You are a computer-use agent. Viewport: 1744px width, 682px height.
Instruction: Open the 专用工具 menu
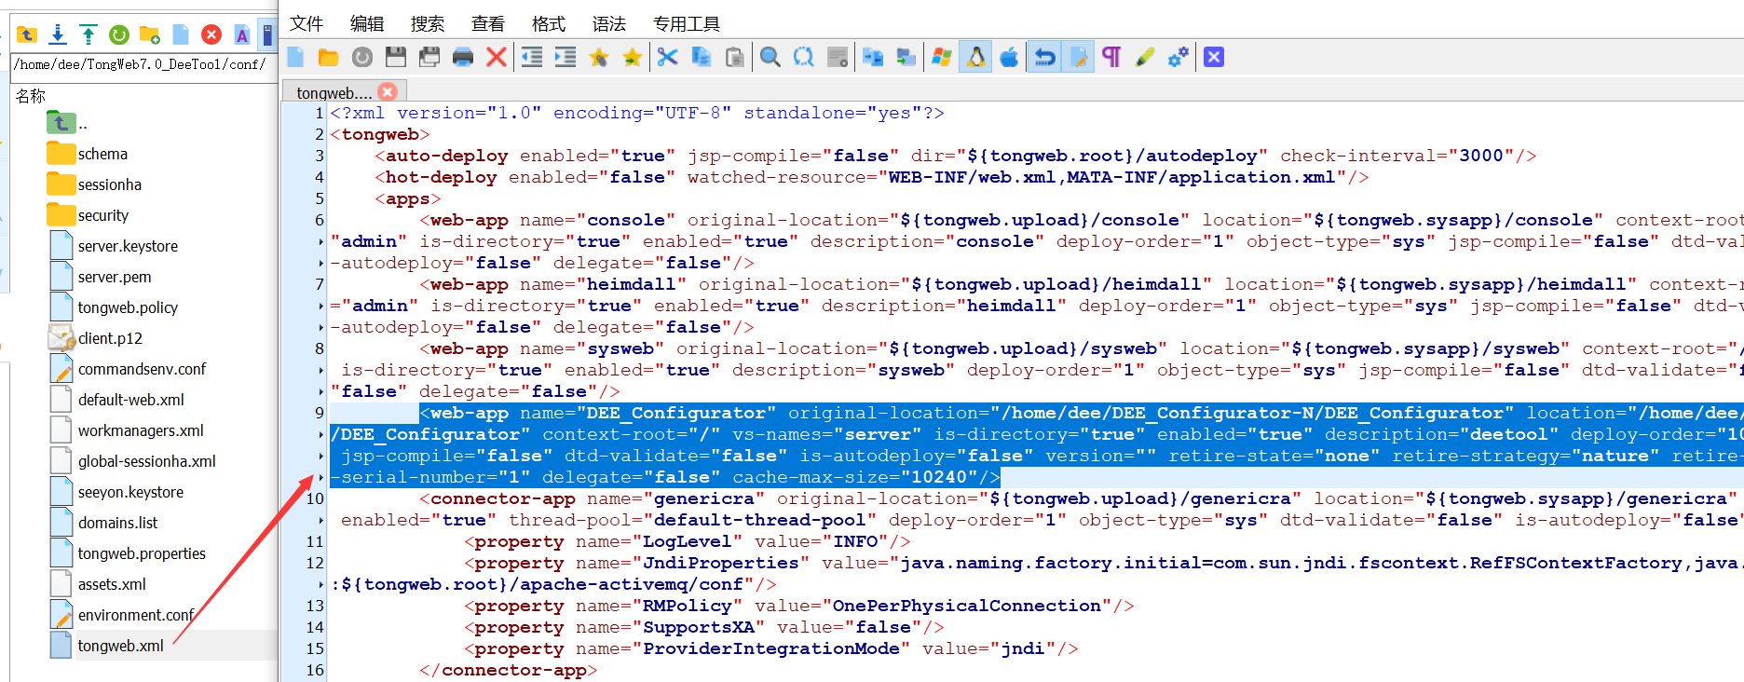[687, 23]
